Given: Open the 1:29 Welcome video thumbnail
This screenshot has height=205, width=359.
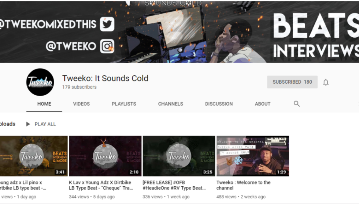Looking at the screenshot, I should pos(253,156).
